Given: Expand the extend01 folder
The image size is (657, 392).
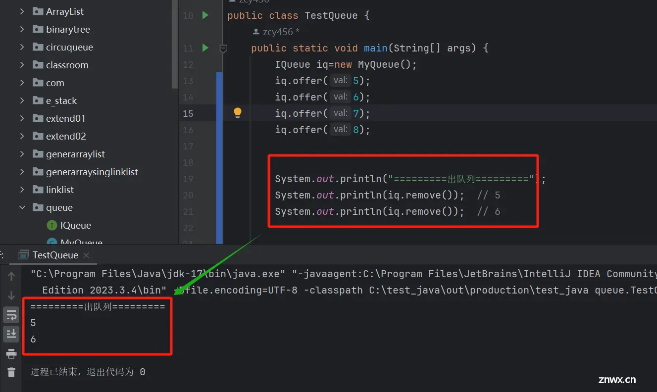Looking at the screenshot, I should (x=22, y=118).
